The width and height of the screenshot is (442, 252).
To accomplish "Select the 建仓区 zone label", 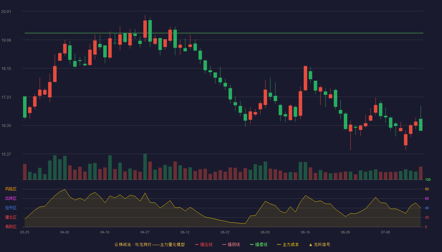I will pos(11,217).
